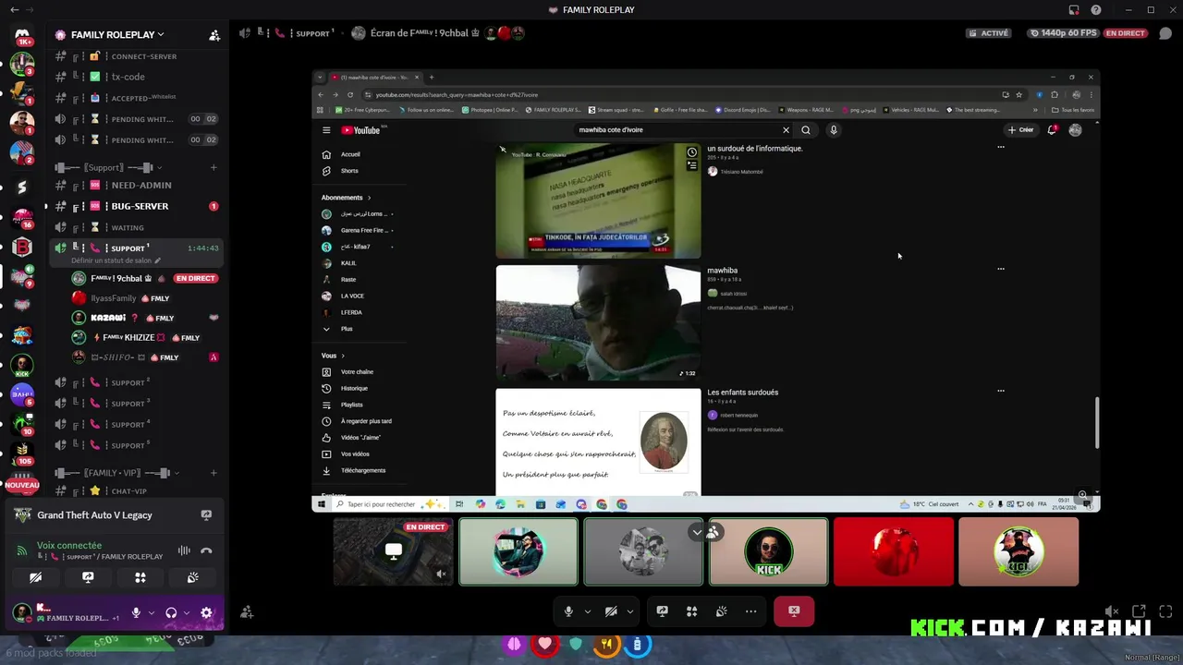The width and height of the screenshot is (1183, 665).
Task: Open the inbox icon in Discord title bar
Action: point(1073,10)
